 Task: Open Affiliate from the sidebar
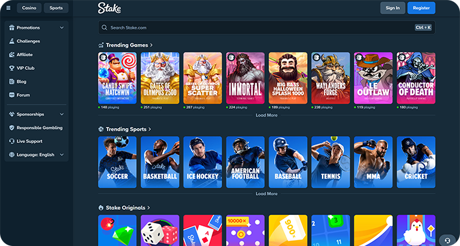[x=25, y=54]
